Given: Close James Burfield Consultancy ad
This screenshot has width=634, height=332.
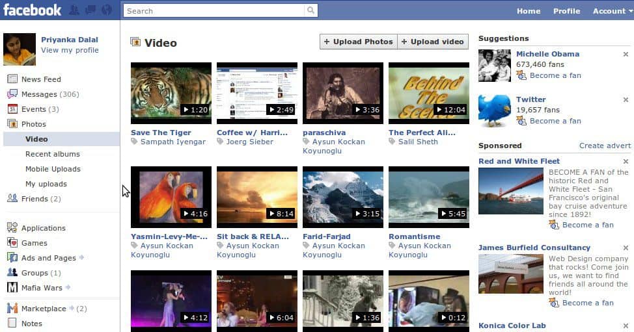Looking at the screenshot, I should (x=626, y=248).
